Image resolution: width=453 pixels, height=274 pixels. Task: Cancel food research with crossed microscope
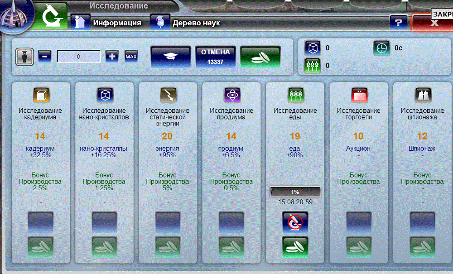pos(295,221)
